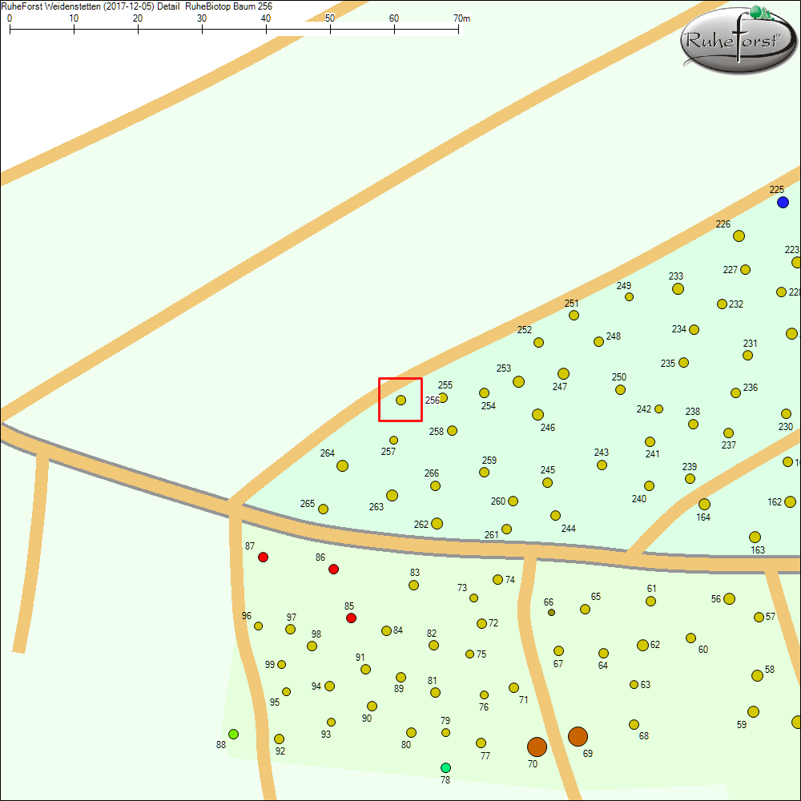Select tree marker 226
Image resolution: width=801 pixels, height=801 pixels.
(x=739, y=235)
